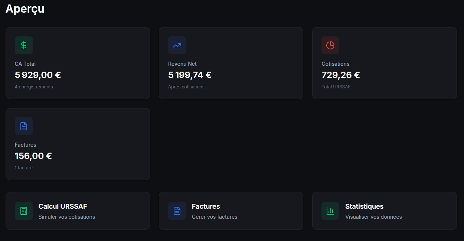This screenshot has width=464, height=241.
Task: Click the Aperçu page title
Action: 25,9
